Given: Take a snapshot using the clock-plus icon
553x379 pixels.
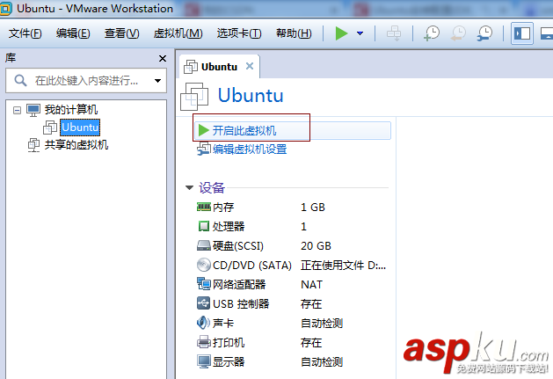Looking at the screenshot, I should [432, 33].
